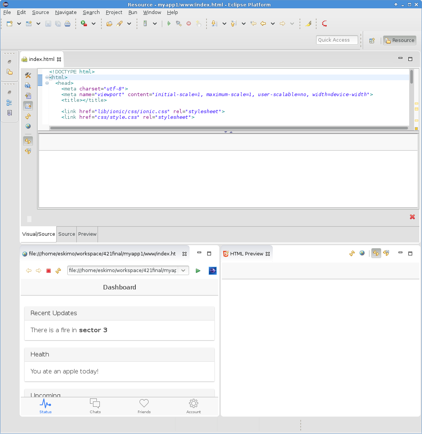The image size is (422, 434).
Task: Click the Preferences hammer-and-wrench icon in editor sidebar
Action: click(28, 75)
